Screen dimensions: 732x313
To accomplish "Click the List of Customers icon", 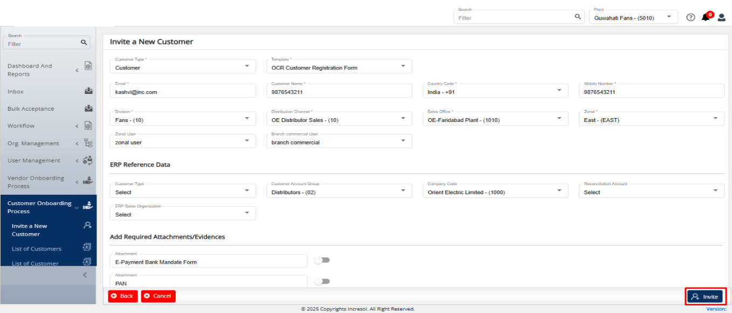I will coord(87,247).
